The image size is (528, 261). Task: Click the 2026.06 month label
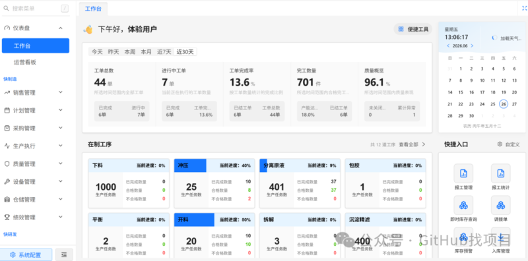[460, 45]
